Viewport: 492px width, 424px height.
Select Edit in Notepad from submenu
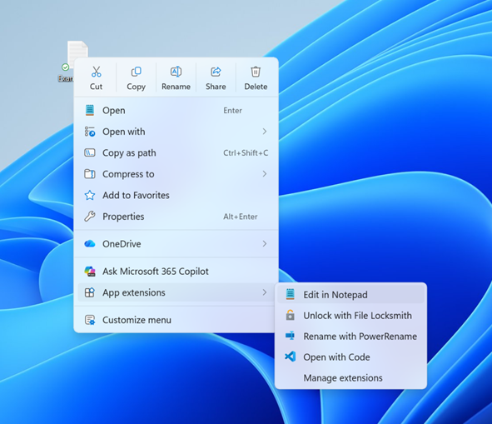tap(350, 295)
